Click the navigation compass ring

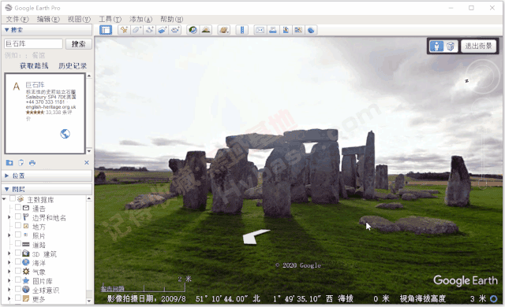point(482,76)
